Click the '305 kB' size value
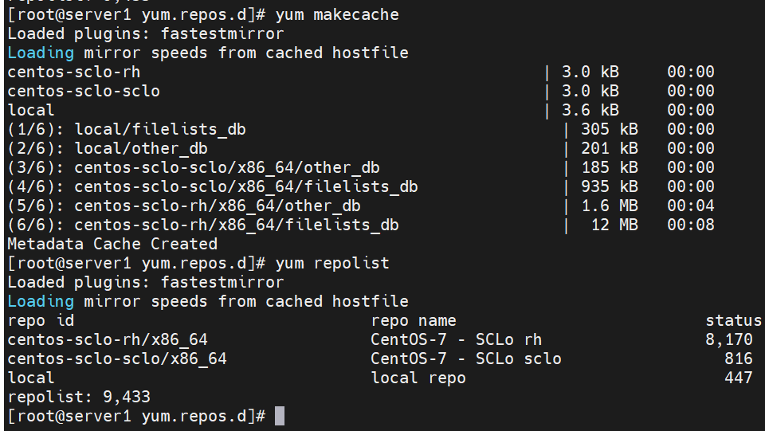Image resolution: width=765 pixels, height=431 pixels. click(x=610, y=129)
